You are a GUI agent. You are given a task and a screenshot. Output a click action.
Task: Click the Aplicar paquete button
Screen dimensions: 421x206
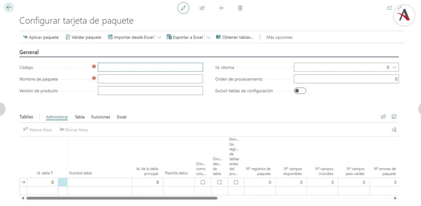pos(41,37)
